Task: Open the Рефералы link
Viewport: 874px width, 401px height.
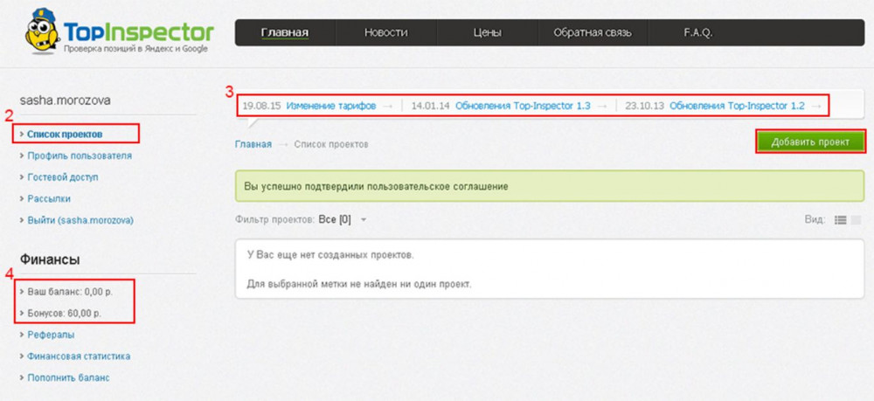Action: pos(51,335)
